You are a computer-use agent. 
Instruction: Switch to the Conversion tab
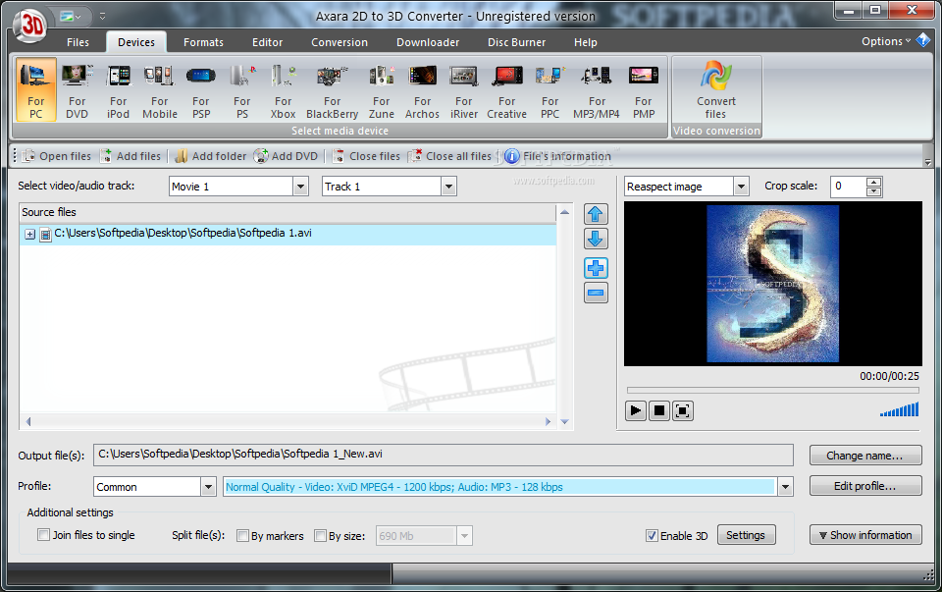coord(340,42)
